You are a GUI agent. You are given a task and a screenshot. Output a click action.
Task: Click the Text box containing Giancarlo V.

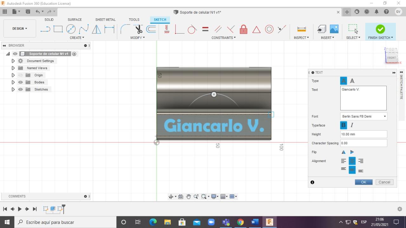point(363,98)
